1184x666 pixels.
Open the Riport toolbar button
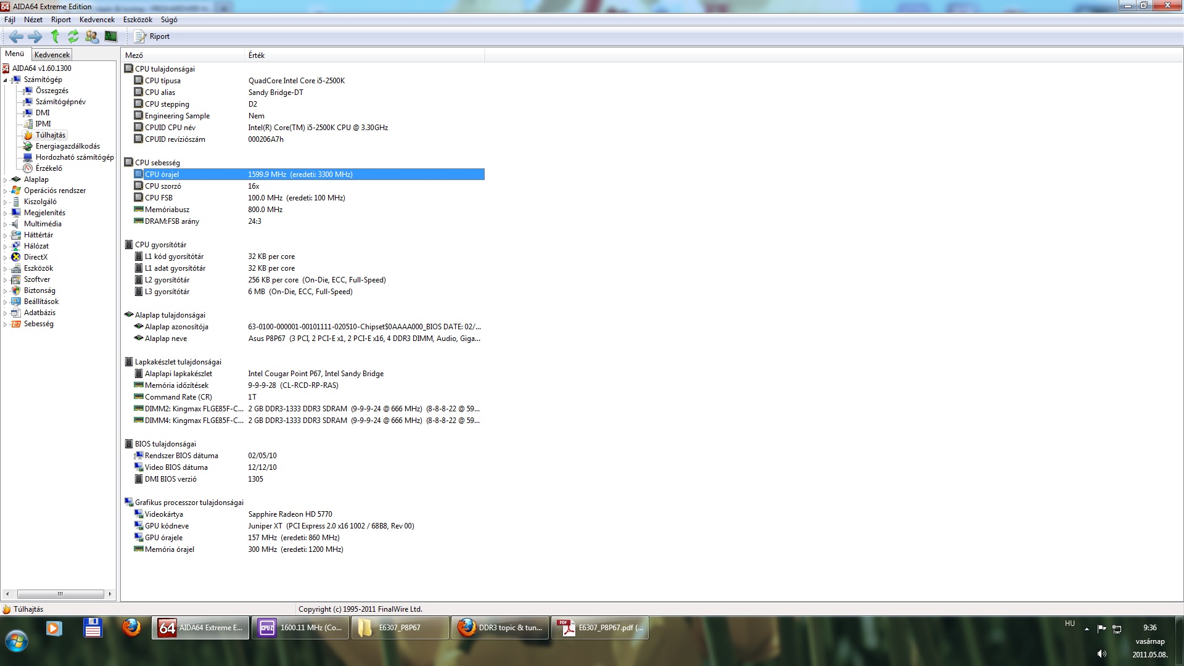pos(152,36)
